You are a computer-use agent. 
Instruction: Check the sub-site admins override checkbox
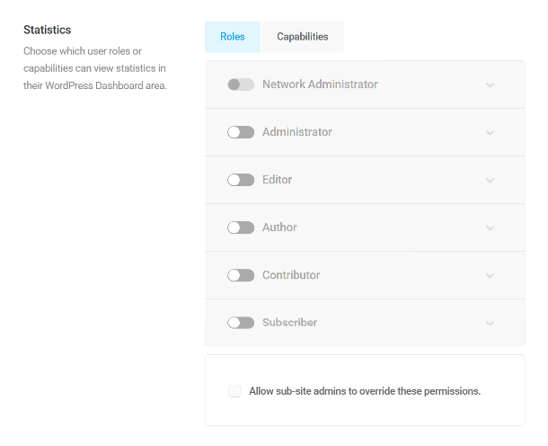pyautogui.click(x=234, y=390)
